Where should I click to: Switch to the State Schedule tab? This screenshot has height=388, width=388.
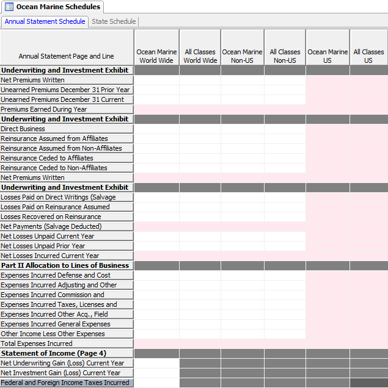(114, 21)
